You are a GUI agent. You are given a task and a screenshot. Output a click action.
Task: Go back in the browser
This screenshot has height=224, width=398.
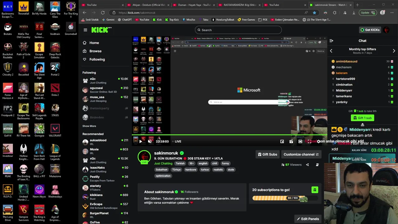point(85,12)
